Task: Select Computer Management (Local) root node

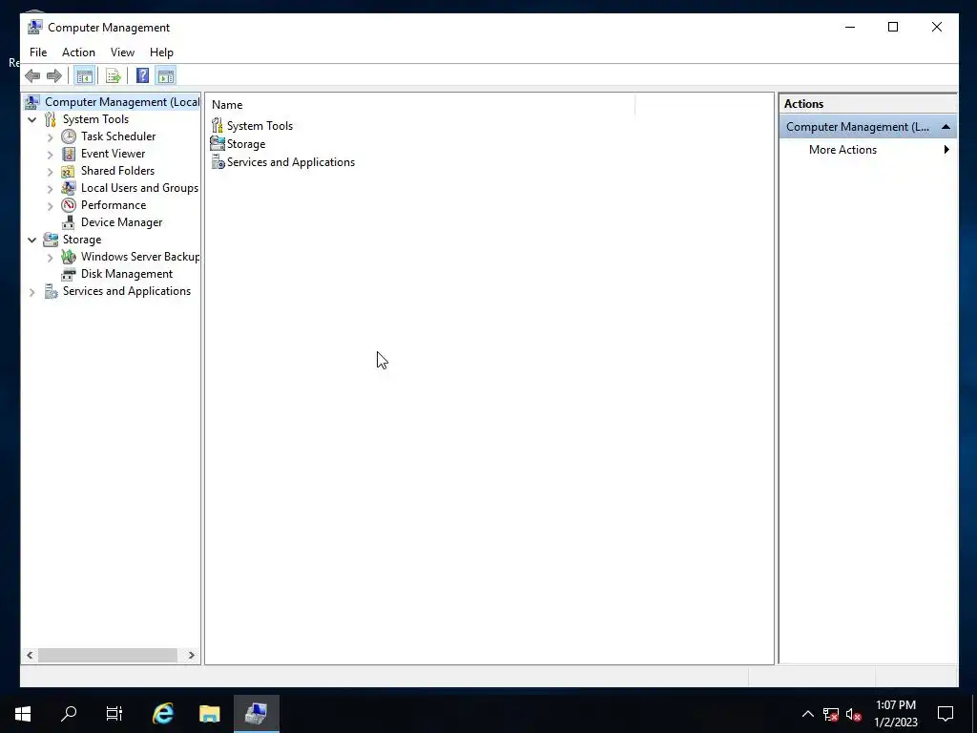Action: point(122,102)
